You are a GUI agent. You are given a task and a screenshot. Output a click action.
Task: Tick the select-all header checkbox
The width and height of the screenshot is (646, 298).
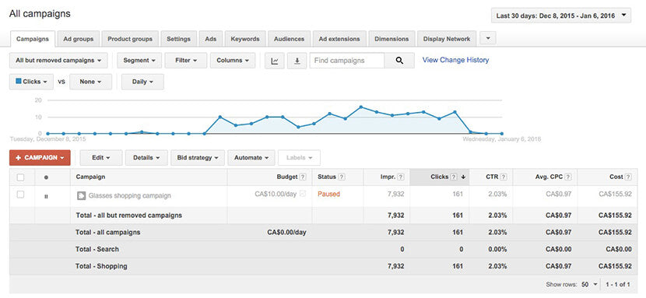tap(20, 177)
